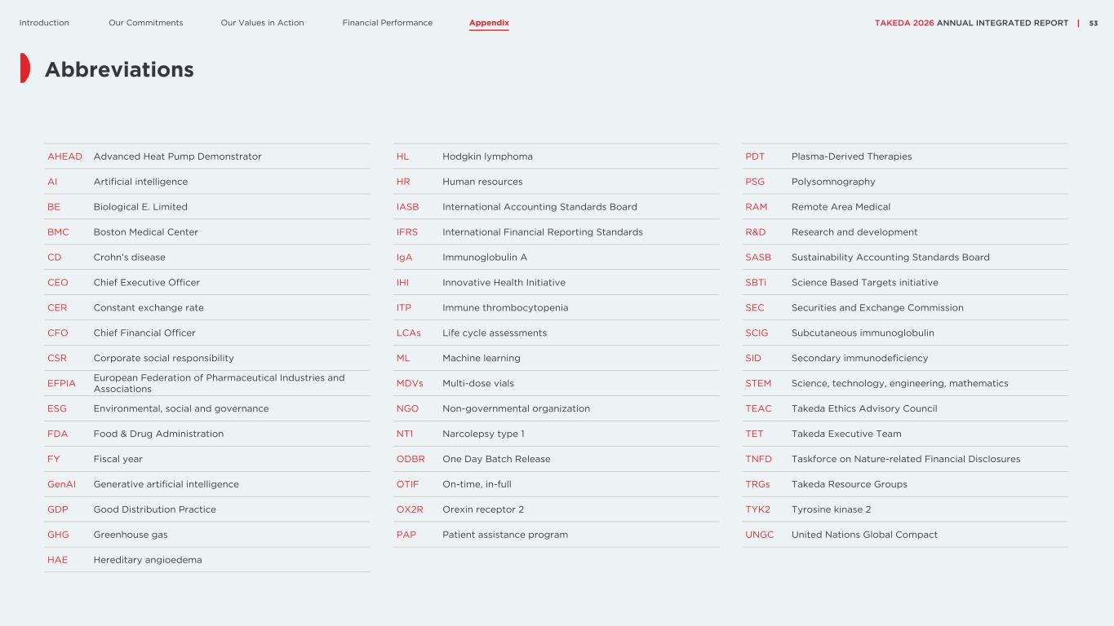Select the FY abbreviation
The width and height of the screenshot is (1114, 626).
point(54,460)
